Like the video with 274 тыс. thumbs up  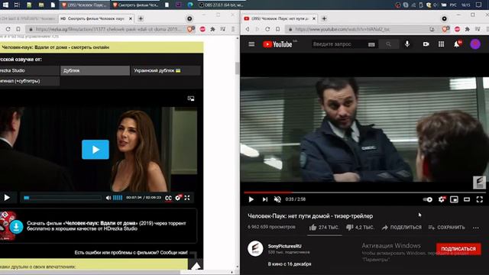tap(323, 228)
